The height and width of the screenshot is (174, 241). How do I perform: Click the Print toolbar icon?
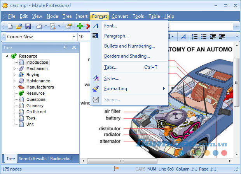[x=39, y=26]
